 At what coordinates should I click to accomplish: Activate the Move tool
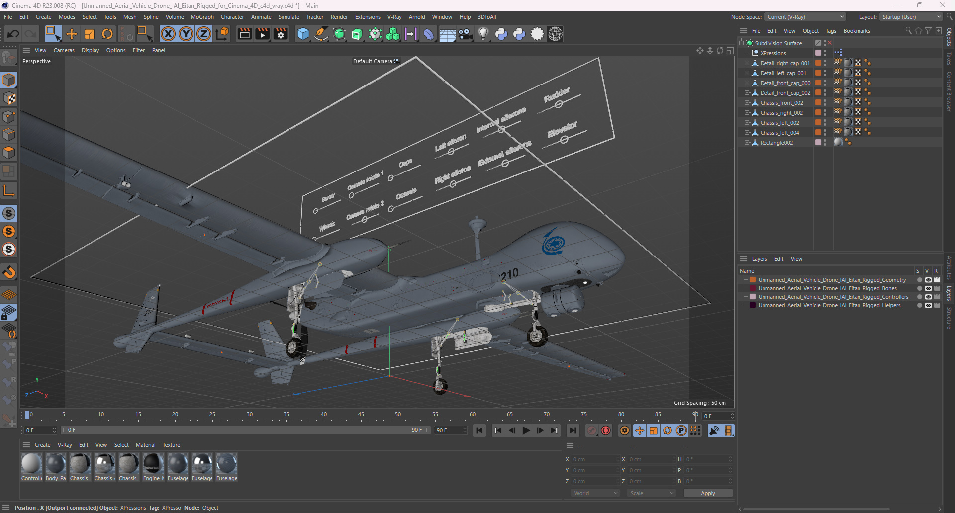(x=72, y=34)
